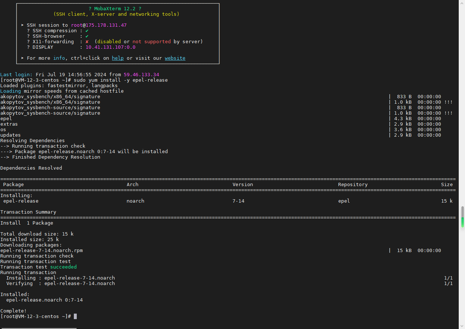The image size is (465, 329).
Task: Click the 'SSH compression' label in the banner
Action: click(x=55, y=31)
